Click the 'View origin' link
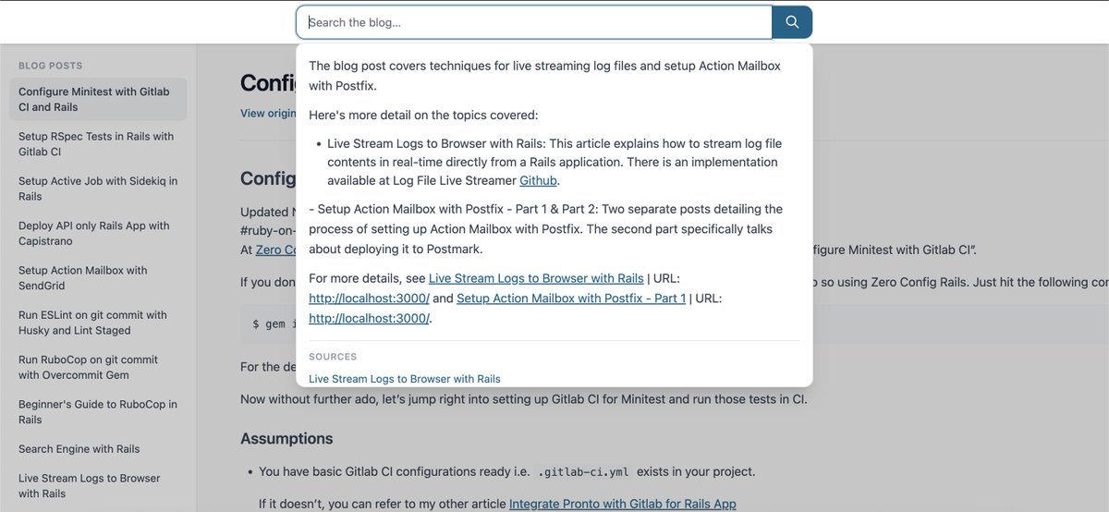 pos(267,113)
